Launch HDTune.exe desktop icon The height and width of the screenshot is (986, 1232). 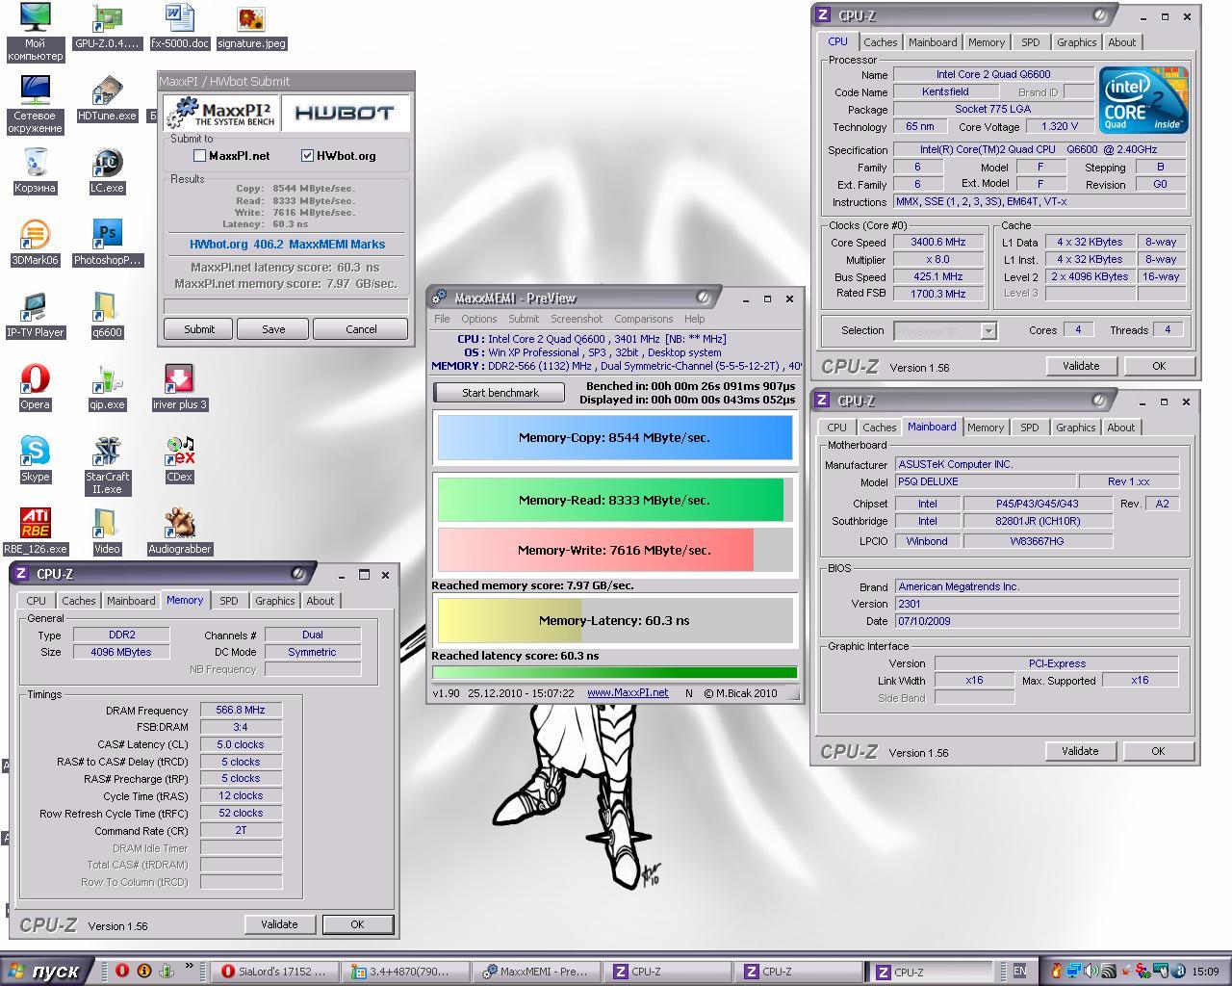[x=107, y=98]
